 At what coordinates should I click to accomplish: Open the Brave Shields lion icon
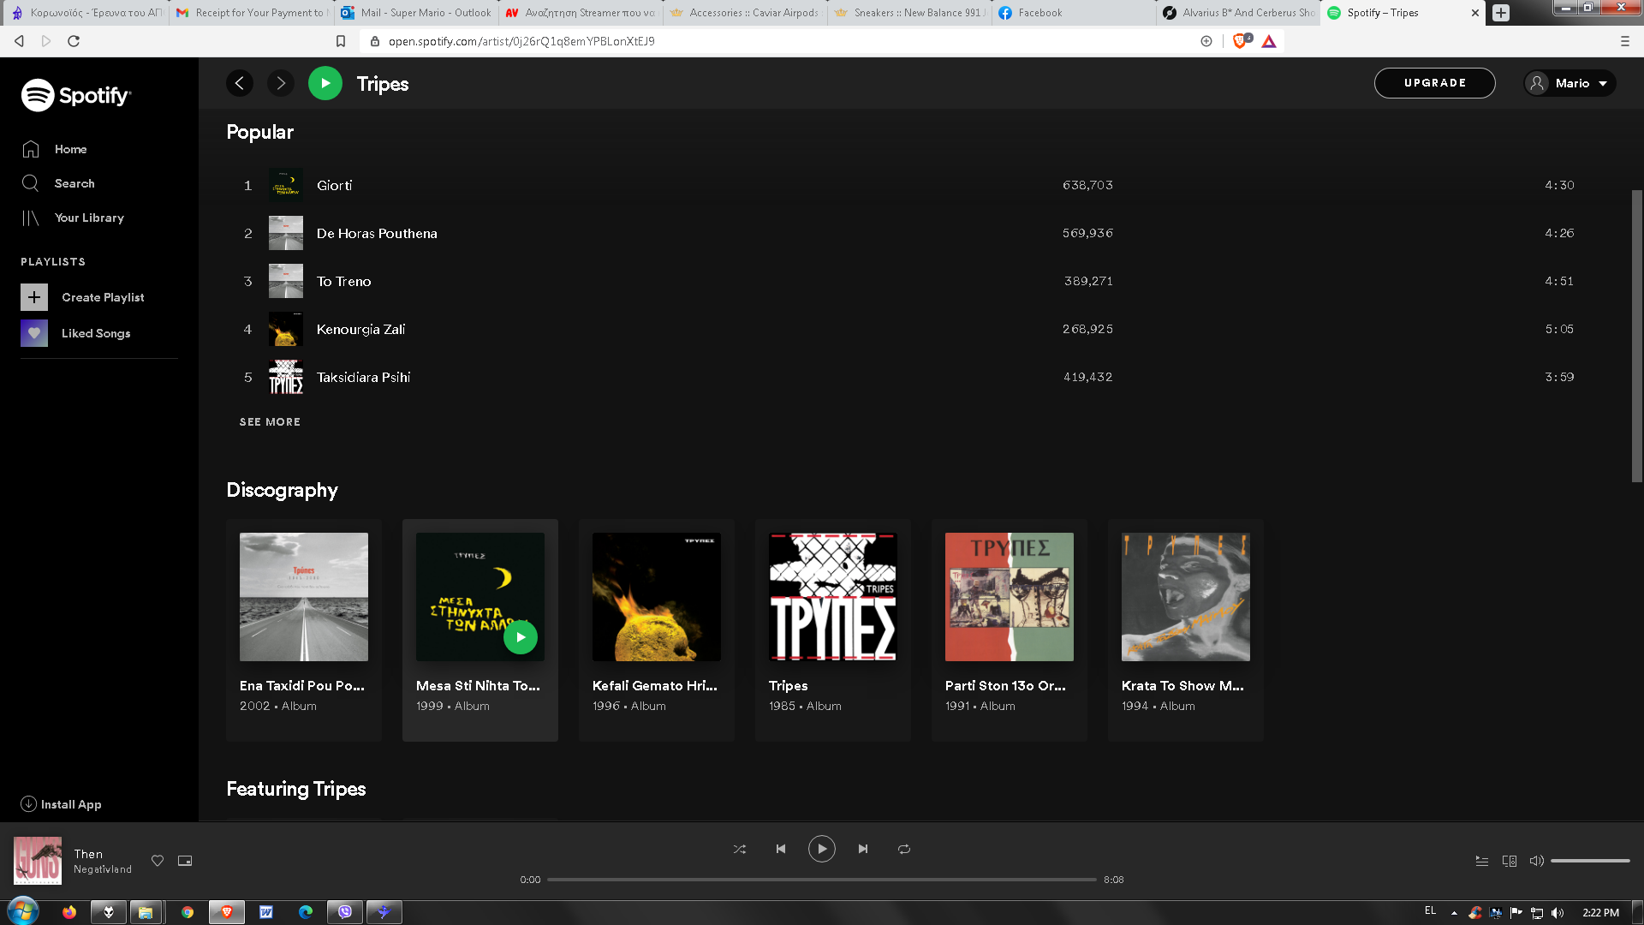pos(1240,41)
